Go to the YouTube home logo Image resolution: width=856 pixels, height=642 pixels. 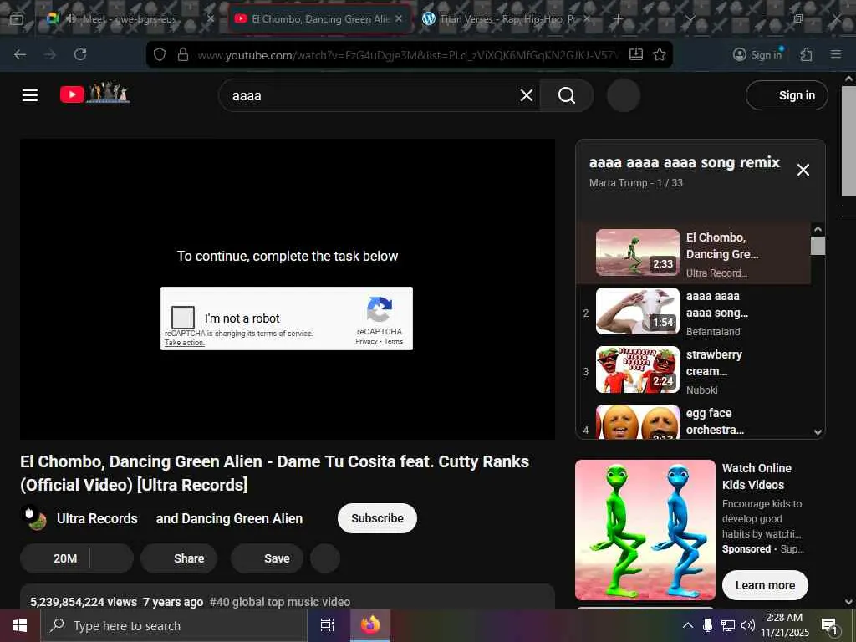95,94
